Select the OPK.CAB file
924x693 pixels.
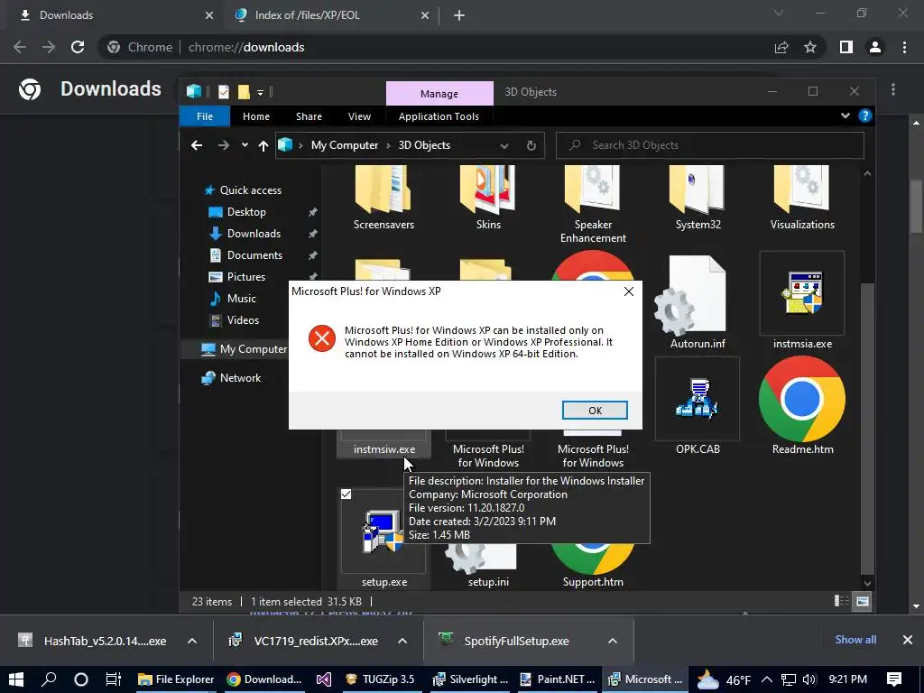click(698, 407)
